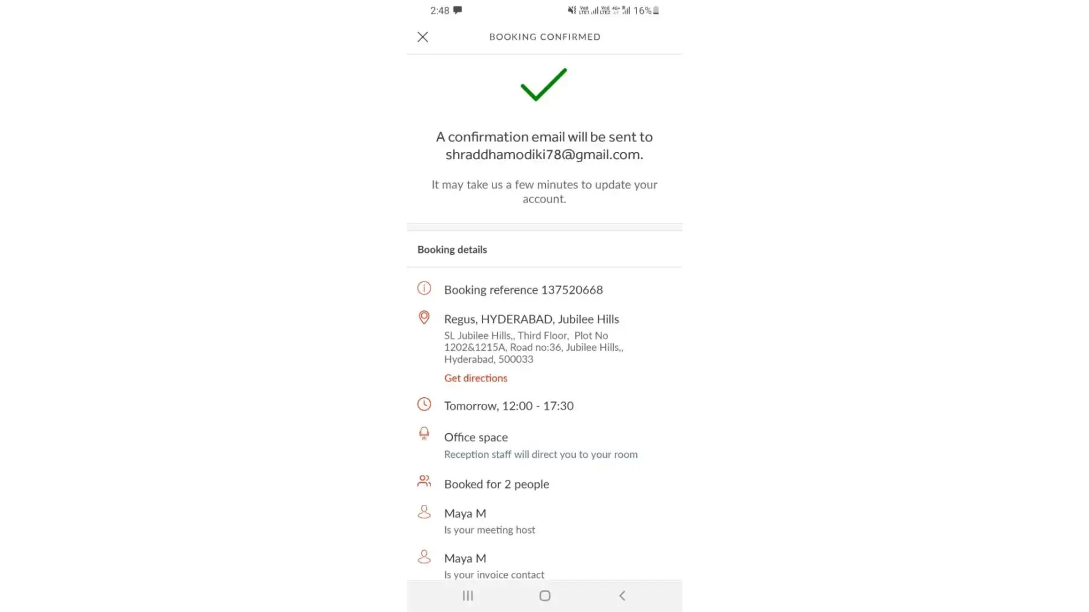Tap Booked for 2 people row

tap(496, 485)
